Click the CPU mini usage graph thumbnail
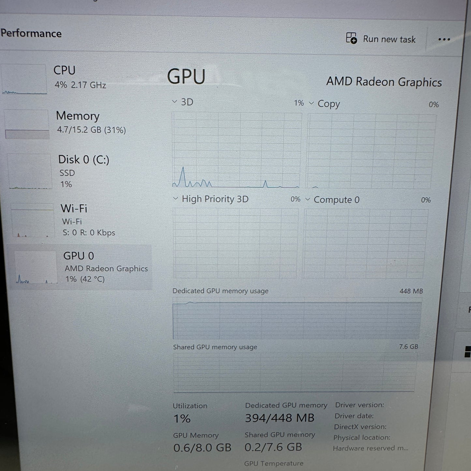Image resolution: width=471 pixels, height=471 pixels. pyautogui.click(x=24, y=79)
